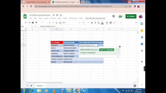This screenshot has width=166, height=93.
Task: Toggle Strikethrough formatting
Action: (x=99, y=23)
